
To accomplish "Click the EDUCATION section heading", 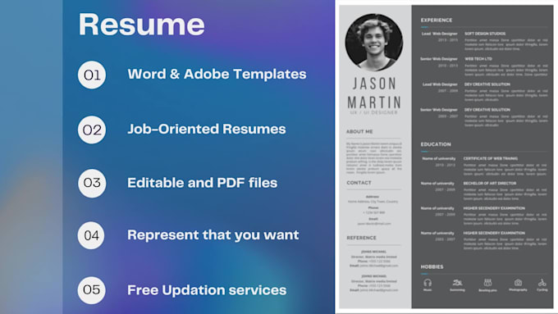I will 436,144.
